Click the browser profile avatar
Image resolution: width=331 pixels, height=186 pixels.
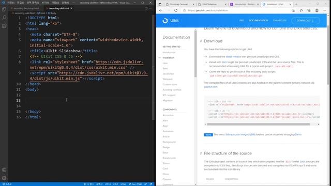point(317,10)
